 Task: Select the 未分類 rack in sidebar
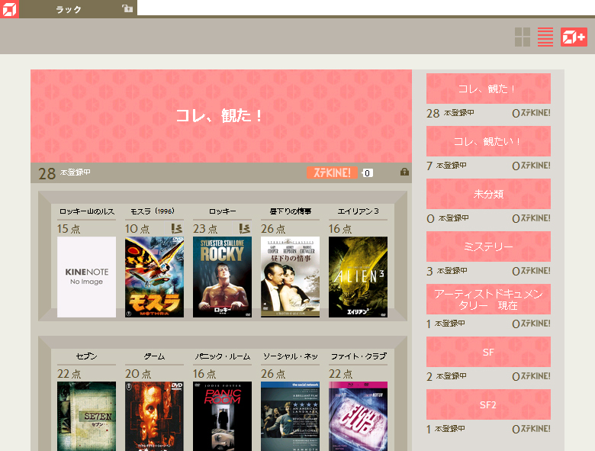[488, 194]
